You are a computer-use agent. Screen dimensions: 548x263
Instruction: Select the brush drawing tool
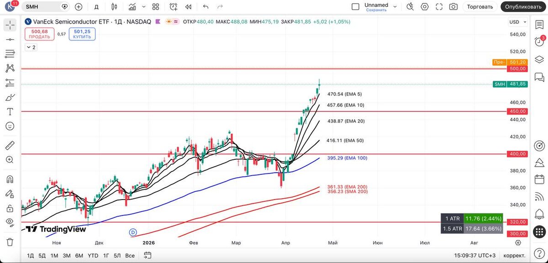10,97
